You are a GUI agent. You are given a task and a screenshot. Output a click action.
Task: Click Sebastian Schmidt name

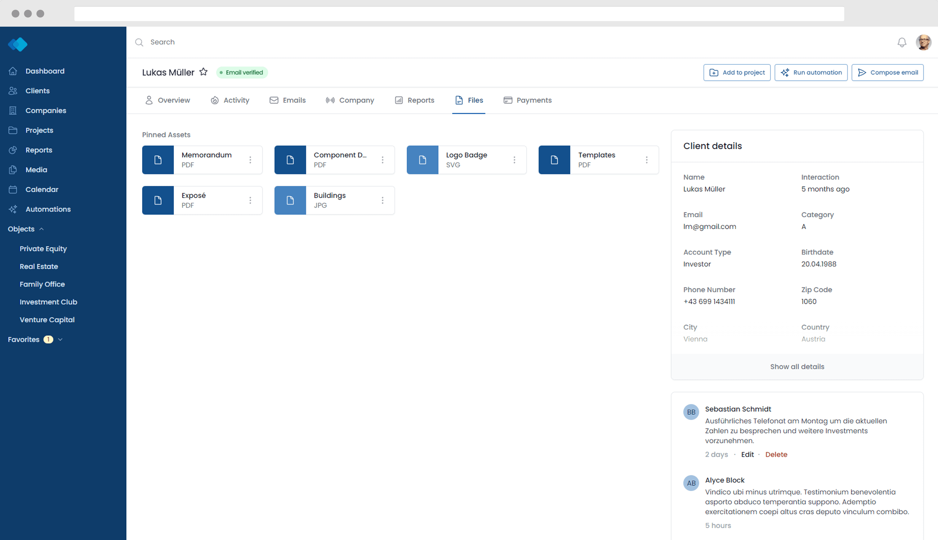click(x=738, y=409)
